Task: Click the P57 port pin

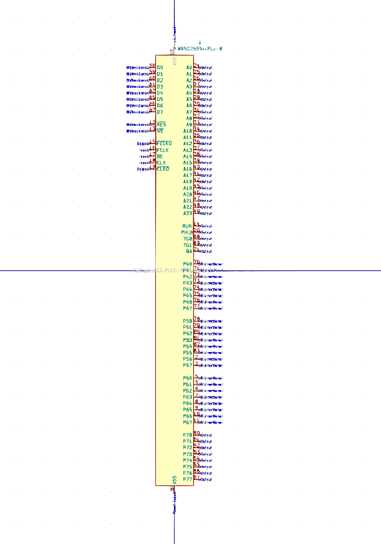Action: click(x=188, y=365)
